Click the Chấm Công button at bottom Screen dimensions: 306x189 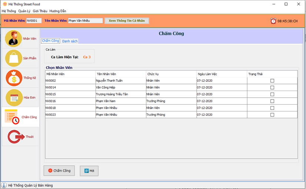point(59,171)
